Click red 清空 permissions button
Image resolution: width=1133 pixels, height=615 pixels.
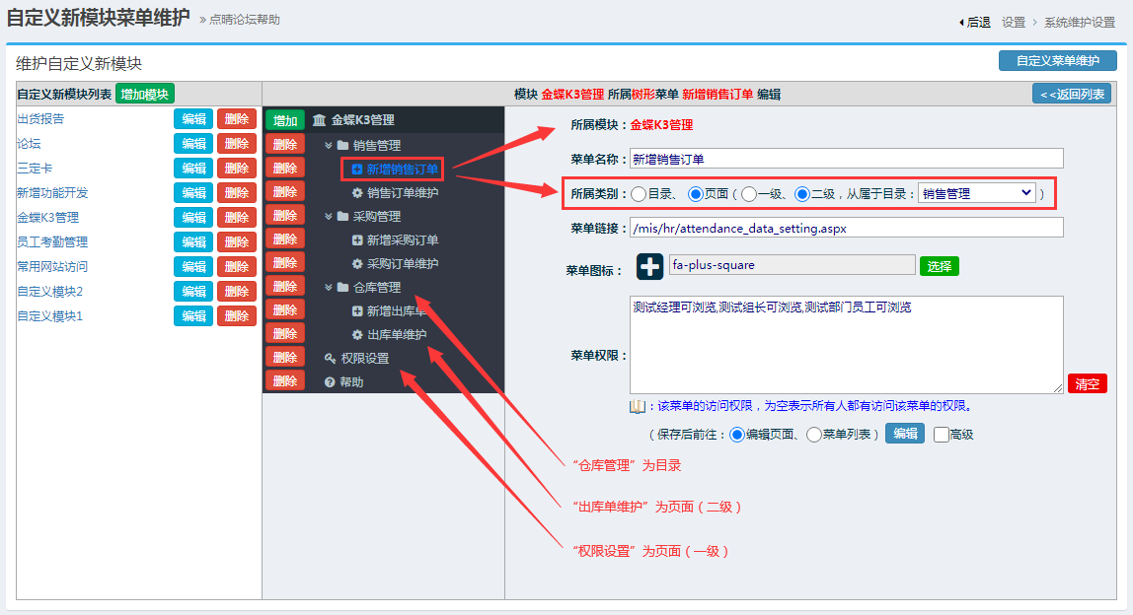point(1088,384)
